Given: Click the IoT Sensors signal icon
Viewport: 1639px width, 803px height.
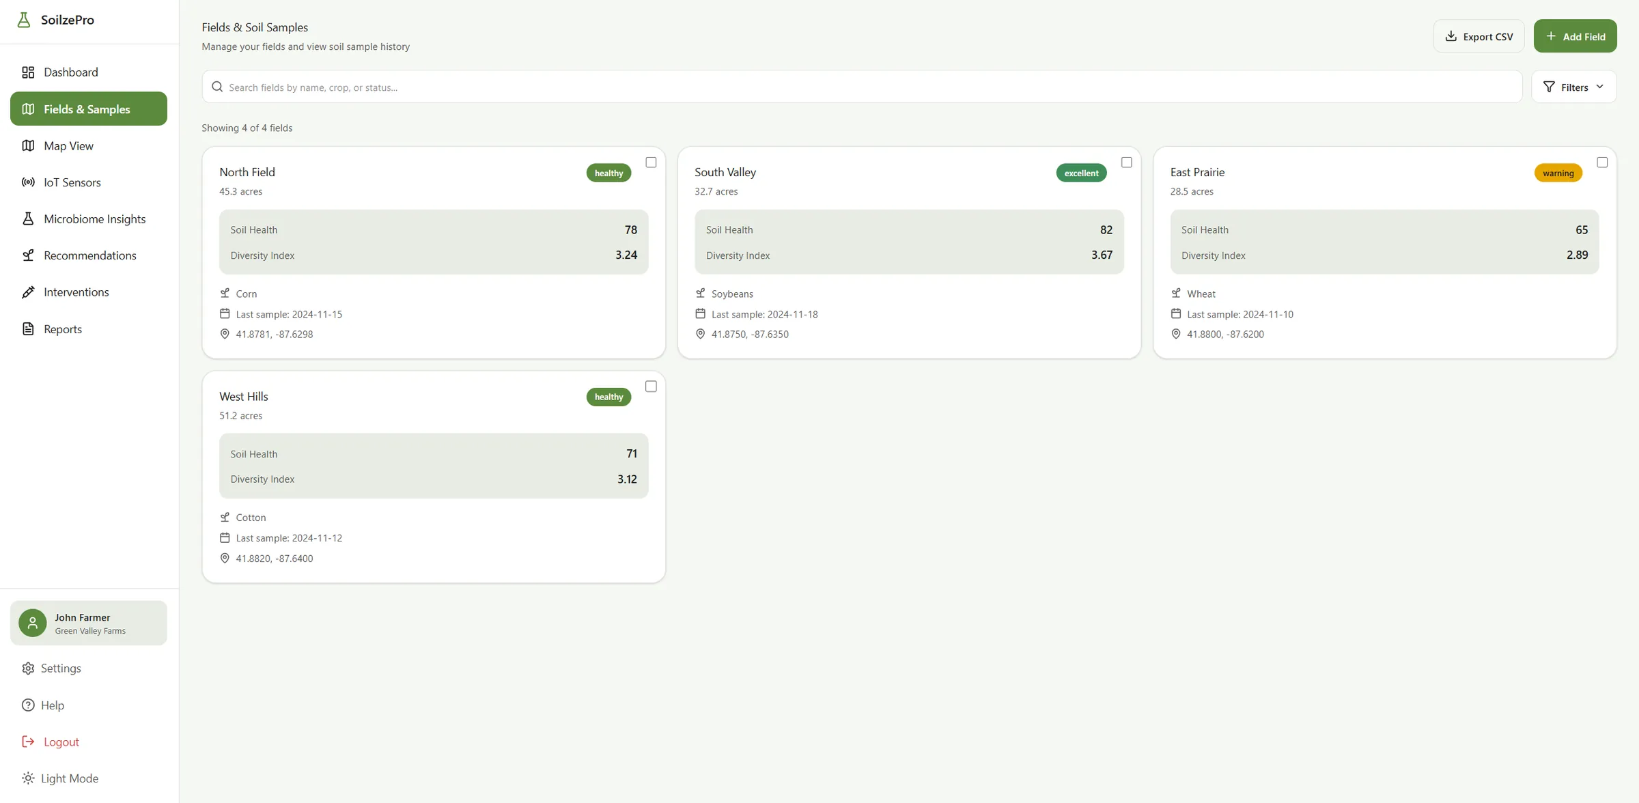Looking at the screenshot, I should click(x=28, y=182).
